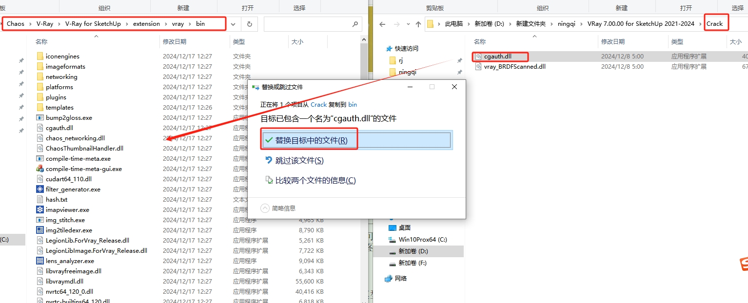Open the left address bar history dropdown
The image size is (748, 303).
click(x=233, y=24)
